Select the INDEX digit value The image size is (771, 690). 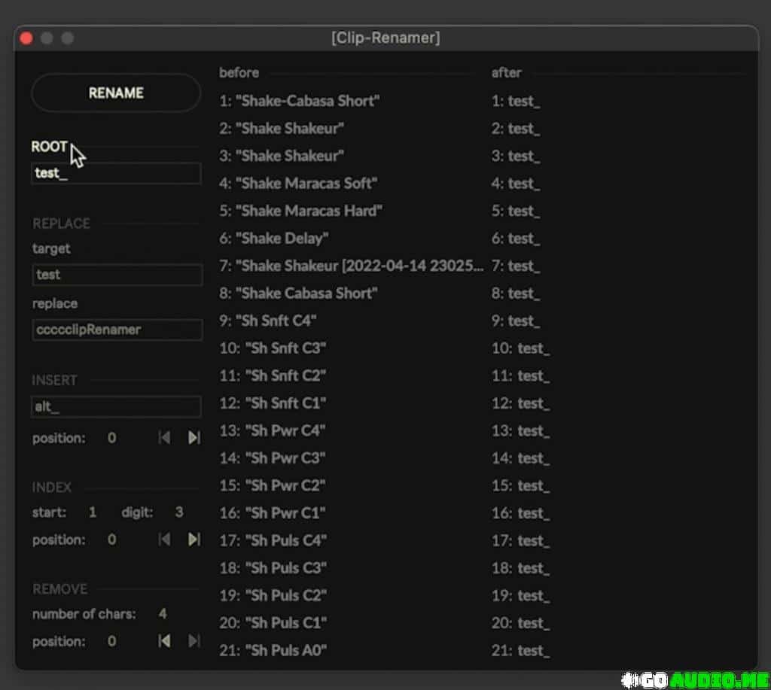(178, 512)
